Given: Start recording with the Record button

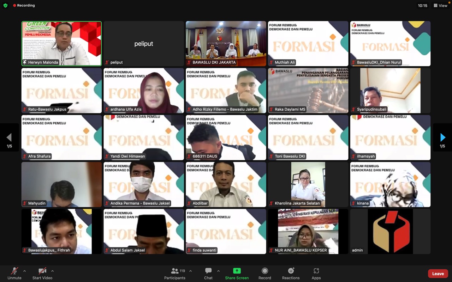Looking at the screenshot, I should (x=264, y=273).
